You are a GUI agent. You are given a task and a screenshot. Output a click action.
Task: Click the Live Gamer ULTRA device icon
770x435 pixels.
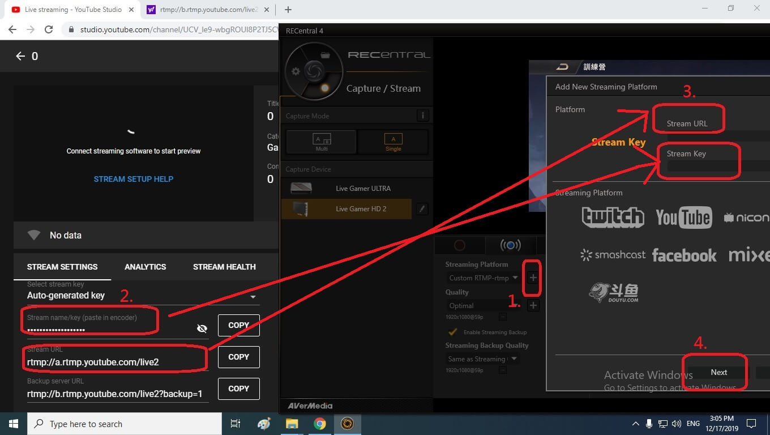pos(301,188)
